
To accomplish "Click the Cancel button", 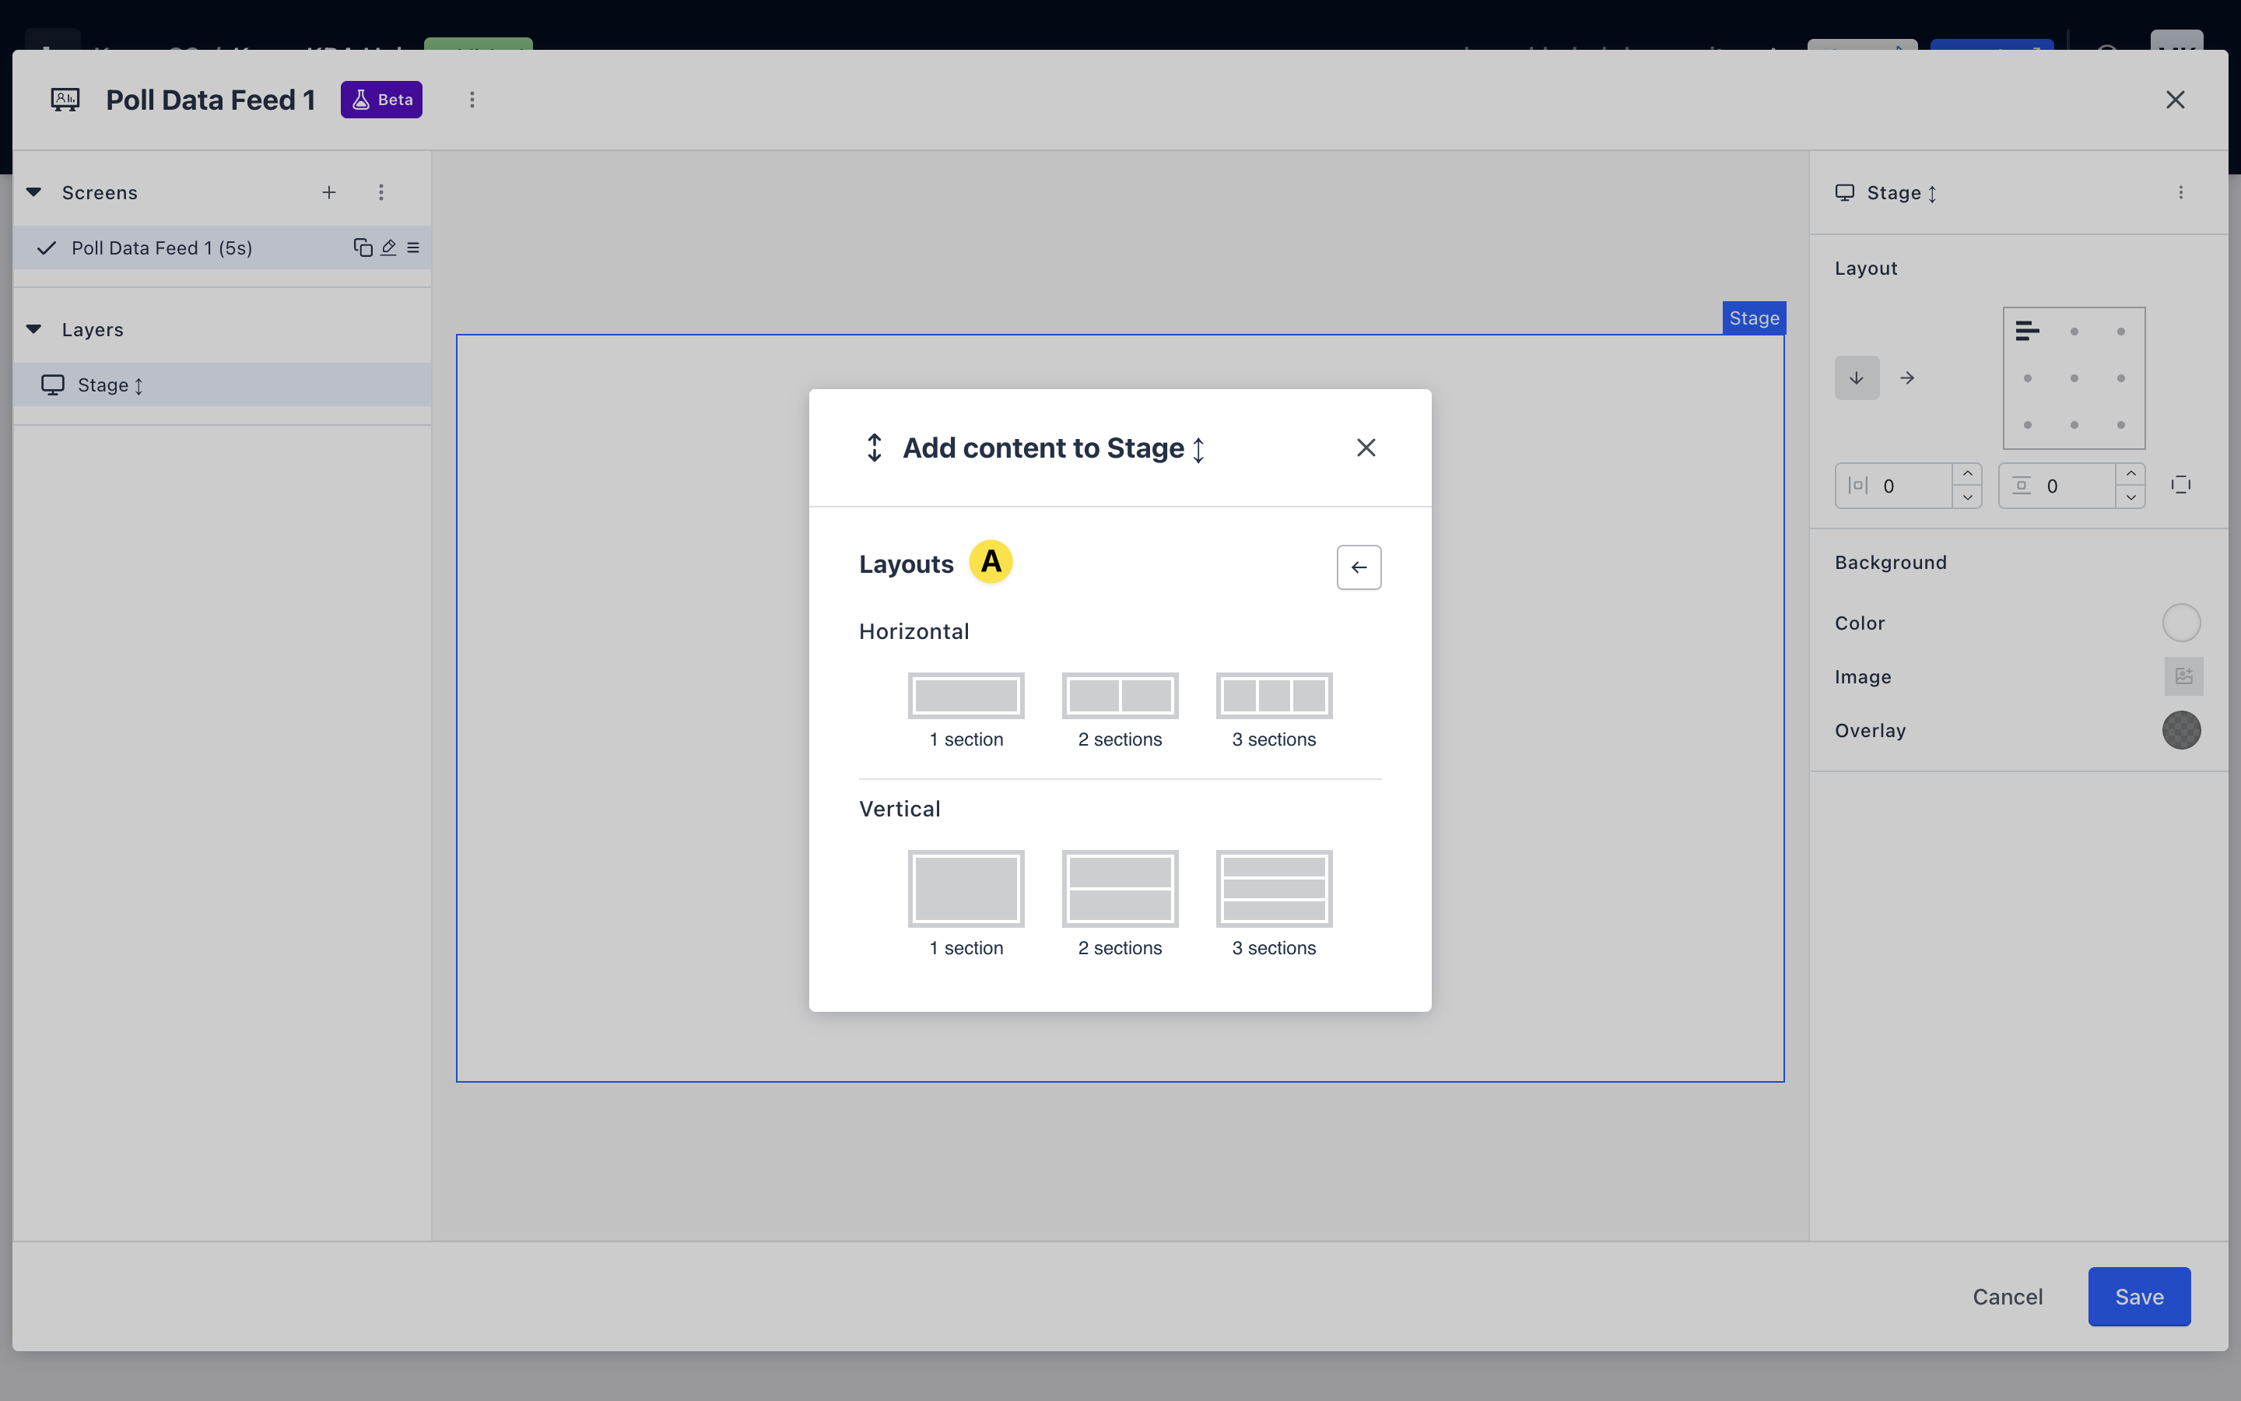I will (2007, 1296).
